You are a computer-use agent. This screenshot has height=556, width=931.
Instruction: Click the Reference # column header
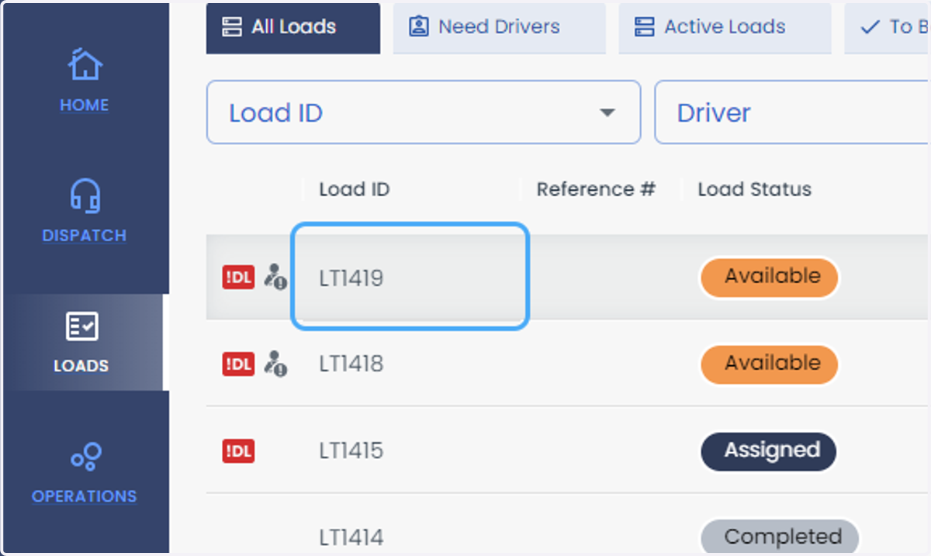[596, 189]
